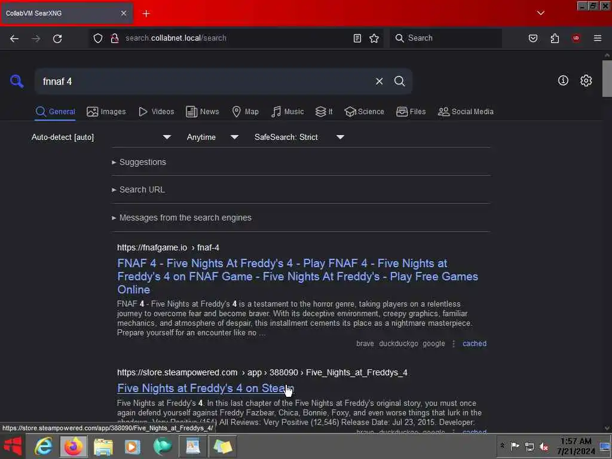Switch to the Music category
Screen dimensions: 612x459
(x=287, y=112)
